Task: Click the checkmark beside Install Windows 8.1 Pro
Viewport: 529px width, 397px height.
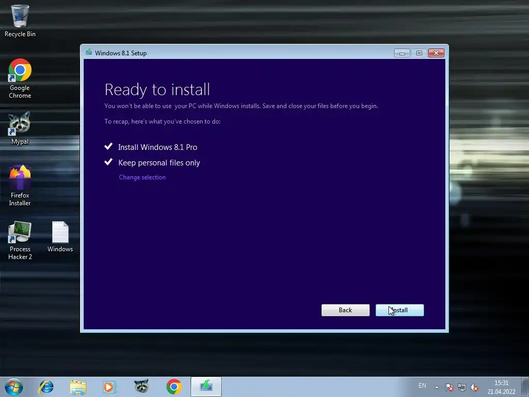Action: pos(108,146)
